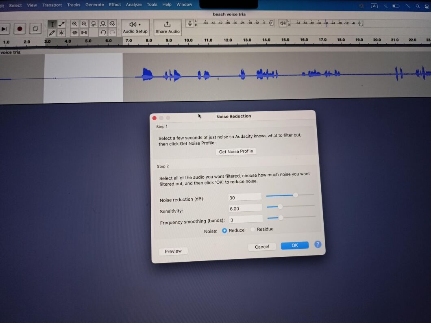
Task: Click the Preview button in Noise Reduction
Action: (x=173, y=251)
